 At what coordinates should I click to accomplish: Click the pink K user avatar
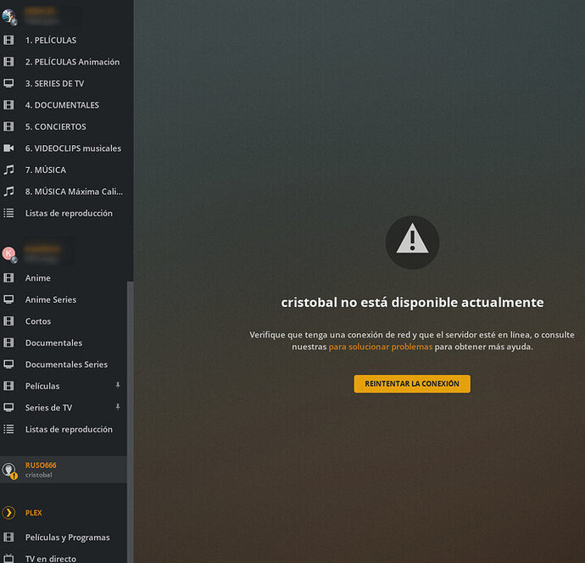pyautogui.click(x=9, y=254)
